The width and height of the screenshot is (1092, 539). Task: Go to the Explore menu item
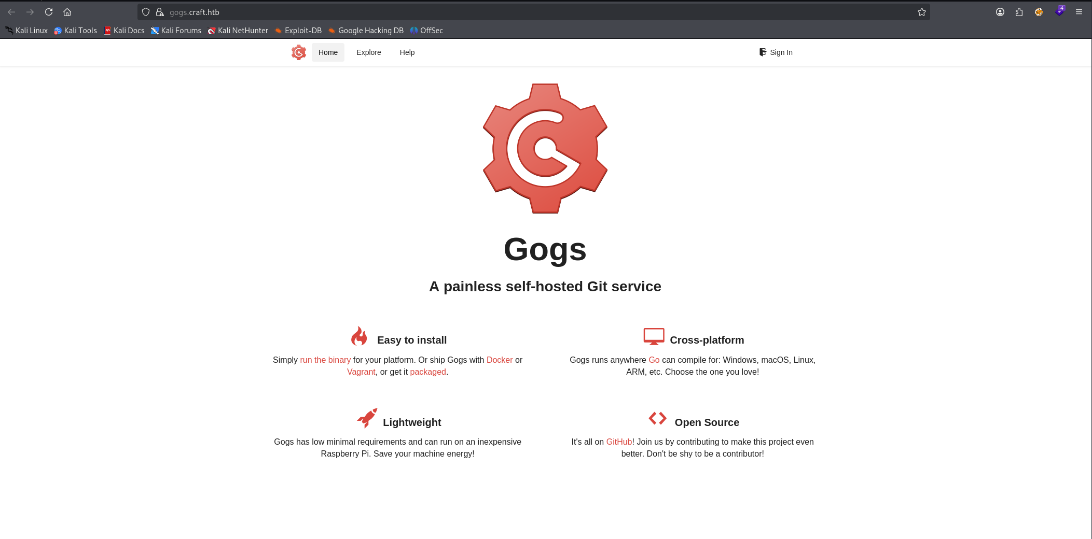[x=369, y=52]
